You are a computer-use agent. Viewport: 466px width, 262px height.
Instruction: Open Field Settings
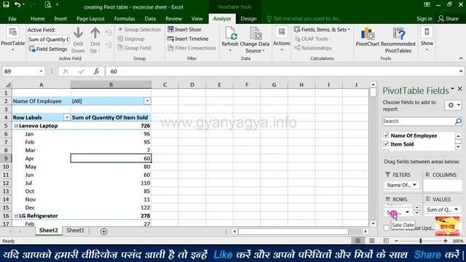pyautogui.click(x=48, y=49)
